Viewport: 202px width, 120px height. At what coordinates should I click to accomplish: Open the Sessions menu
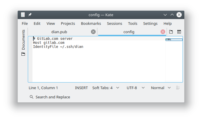114,24
